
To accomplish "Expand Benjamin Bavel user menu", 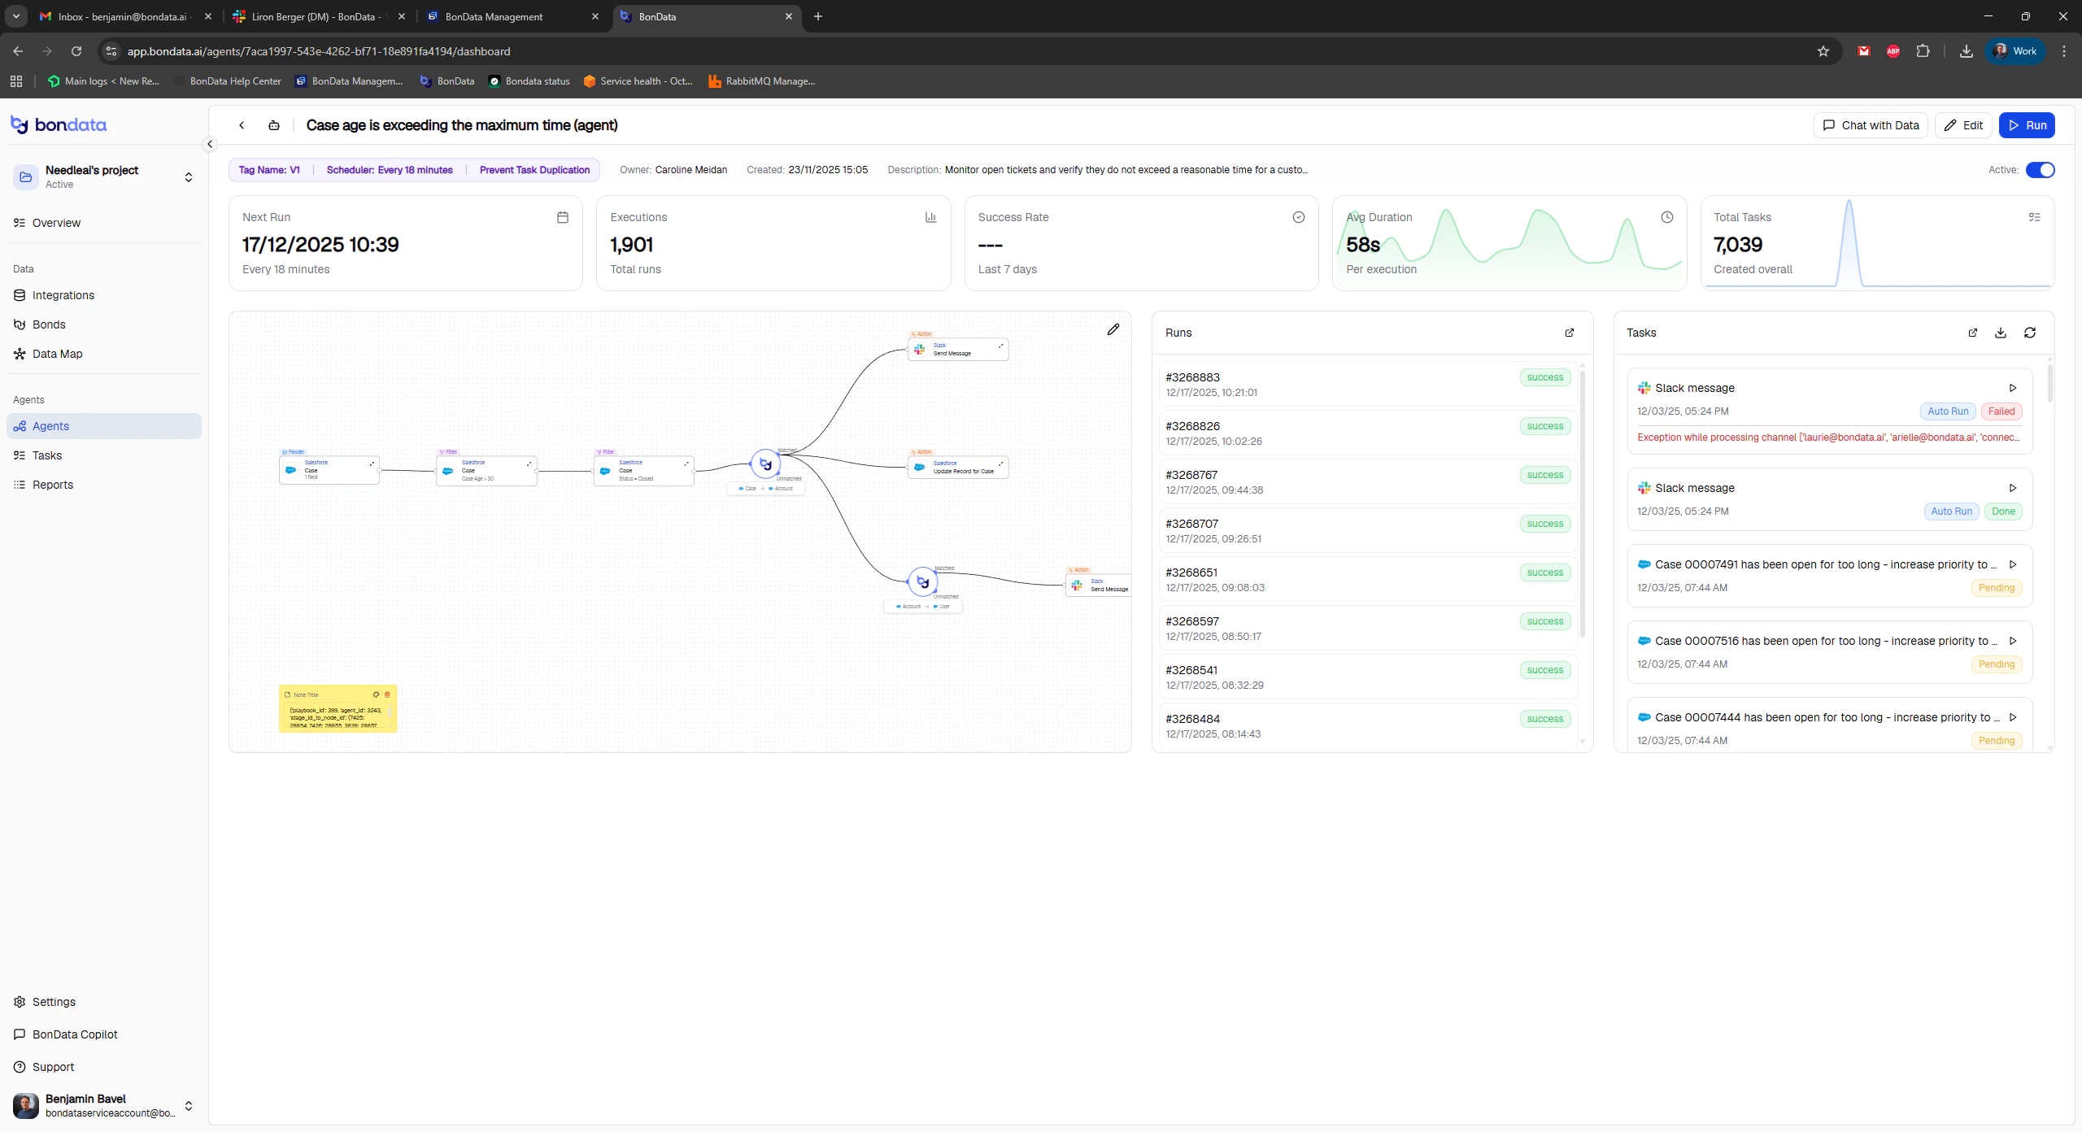I will [189, 1105].
